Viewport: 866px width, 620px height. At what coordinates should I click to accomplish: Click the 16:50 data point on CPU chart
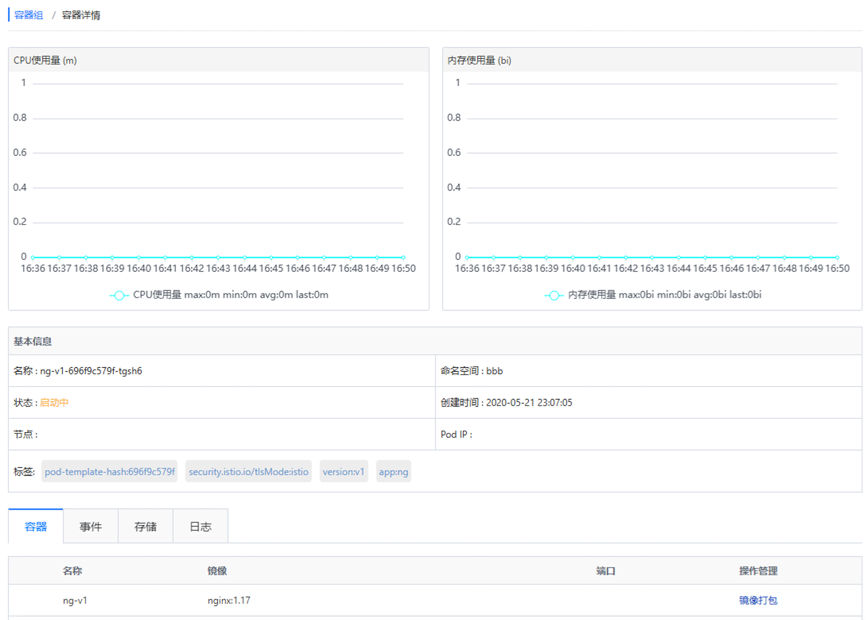403,257
